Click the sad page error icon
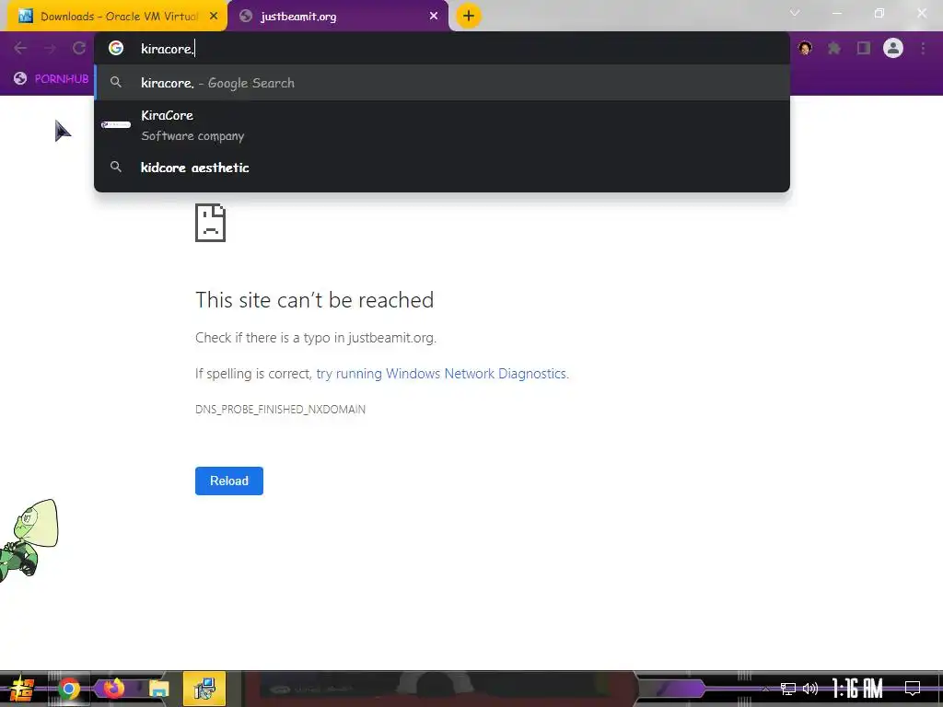The height and width of the screenshot is (707, 943). (211, 223)
